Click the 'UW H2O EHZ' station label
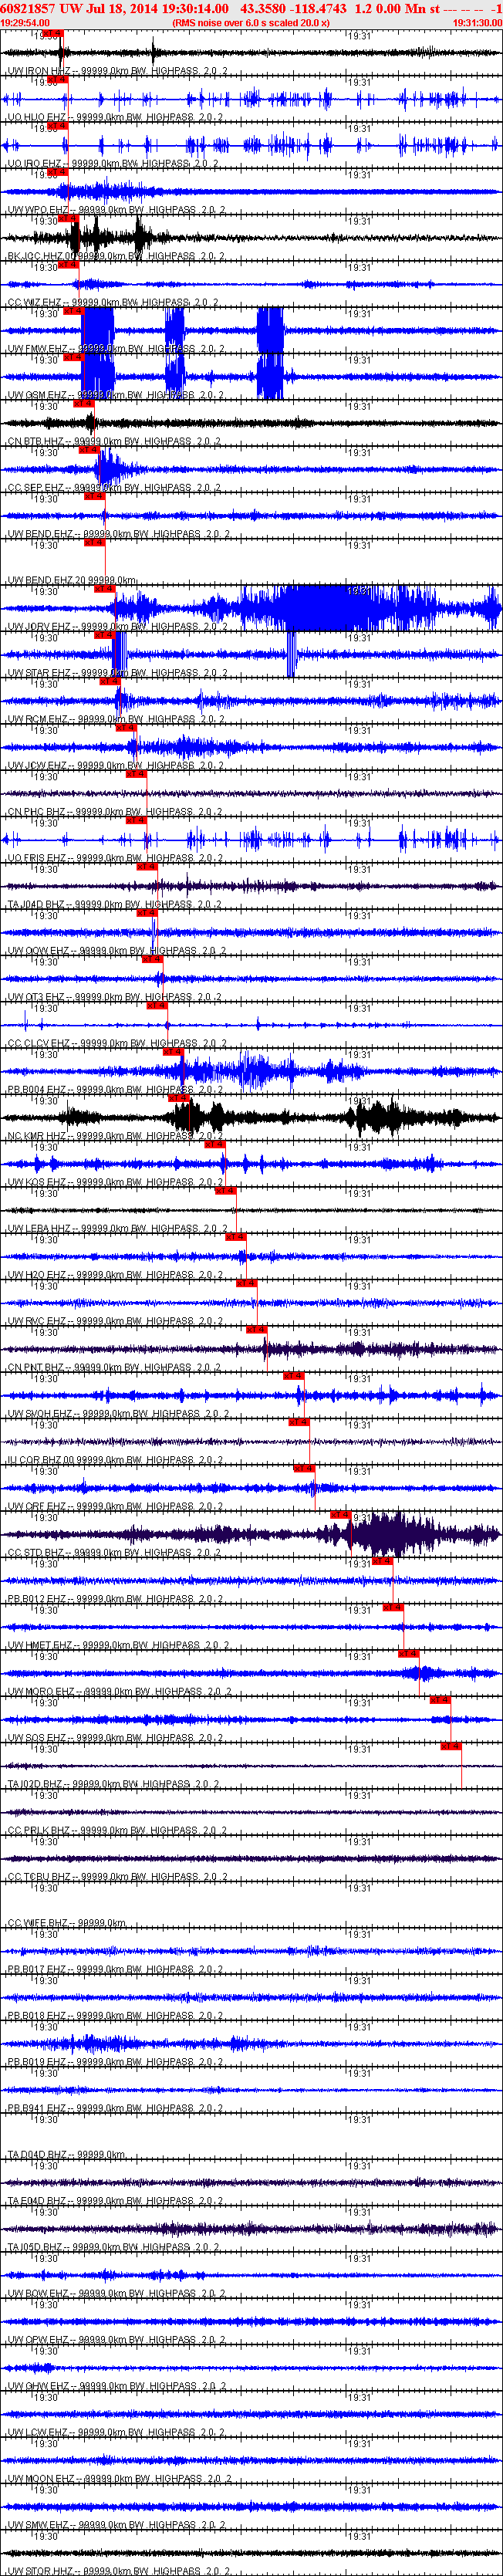The height and width of the screenshot is (2576, 503). pos(37,1276)
